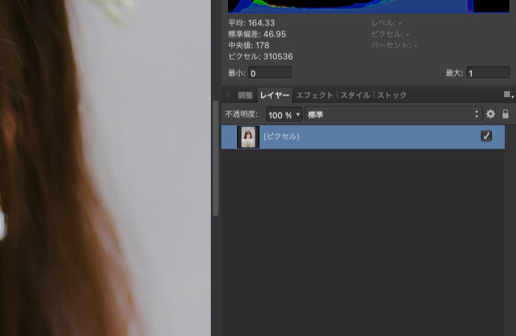Switch to the 調整 tab
This screenshot has height=336, width=516.
[x=245, y=96]
